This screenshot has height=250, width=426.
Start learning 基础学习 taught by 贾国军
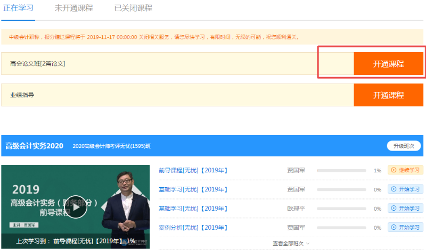point(405,189)
